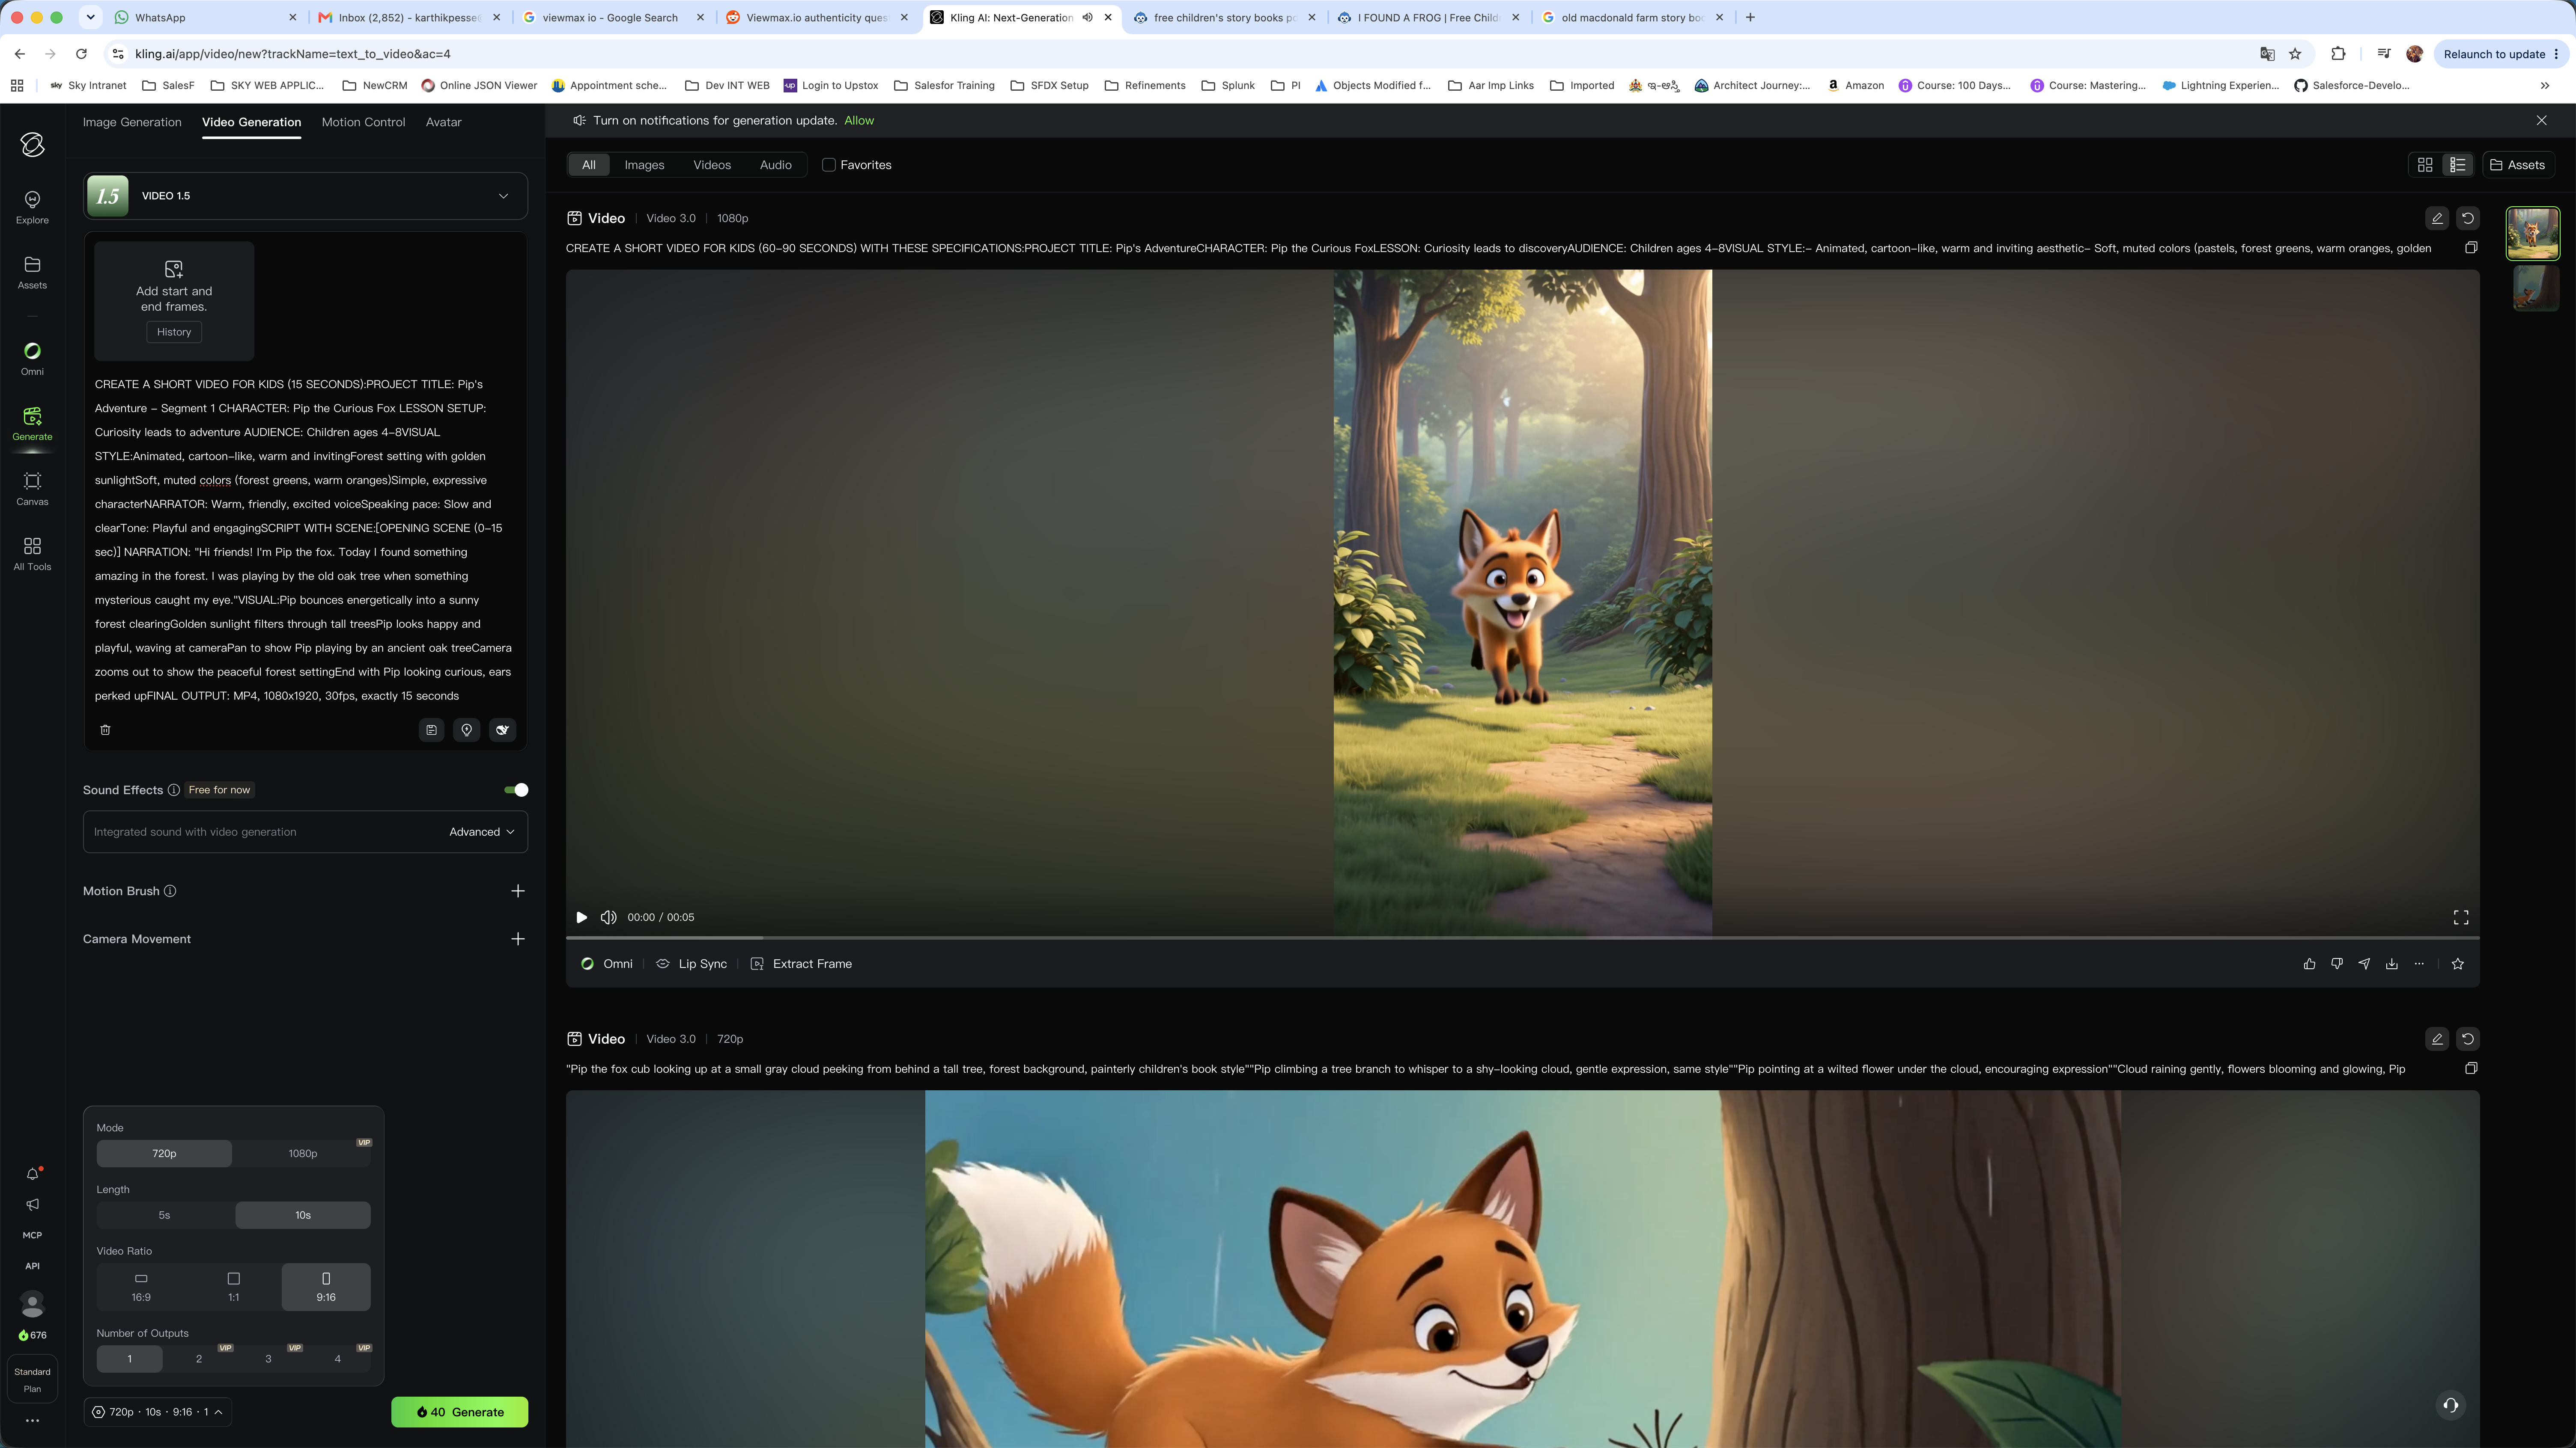2576x1448 pixels.
Task: Seek within the first video progress bar
Action: [1522, 938]
